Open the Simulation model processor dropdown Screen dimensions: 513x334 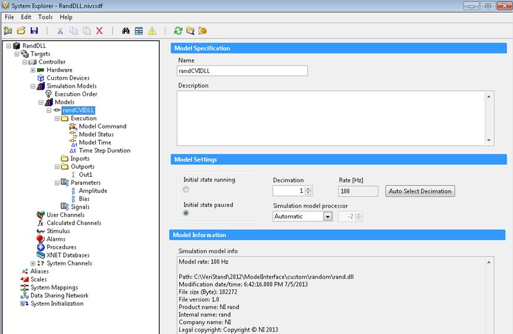(x=327, y=216)
